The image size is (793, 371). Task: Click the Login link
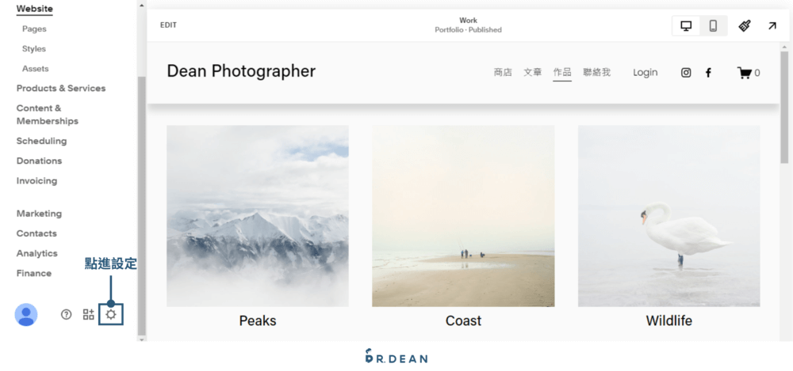[645, 73]
